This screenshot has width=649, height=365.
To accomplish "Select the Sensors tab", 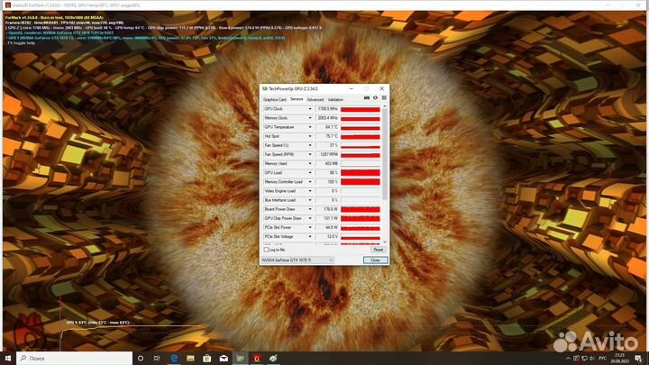I will click(297, 99).
